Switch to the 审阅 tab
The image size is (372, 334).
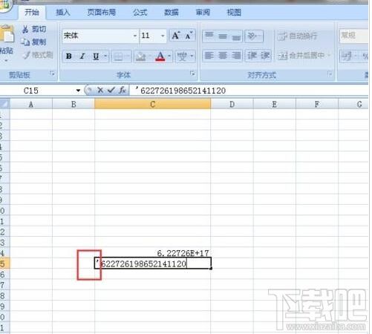(203, 13)
